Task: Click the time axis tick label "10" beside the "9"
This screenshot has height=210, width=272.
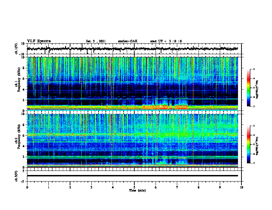Action: (x=241, y=187)
